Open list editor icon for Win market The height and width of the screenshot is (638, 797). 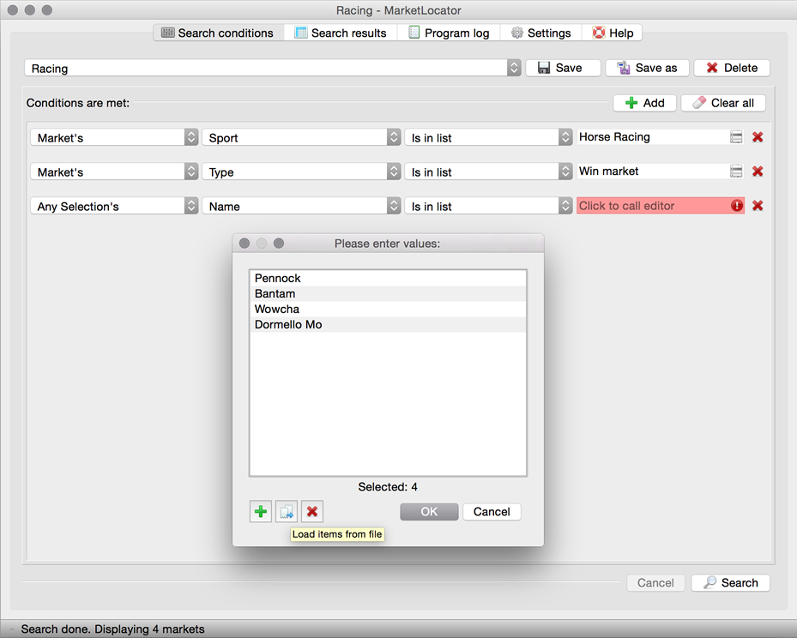click(736, 172)
